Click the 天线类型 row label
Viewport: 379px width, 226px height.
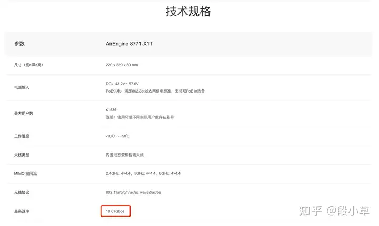click(22, 155)
